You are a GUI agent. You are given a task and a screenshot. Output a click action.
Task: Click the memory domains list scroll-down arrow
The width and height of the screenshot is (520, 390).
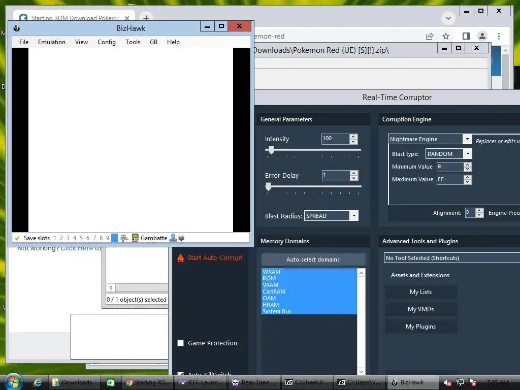(361, 371)
